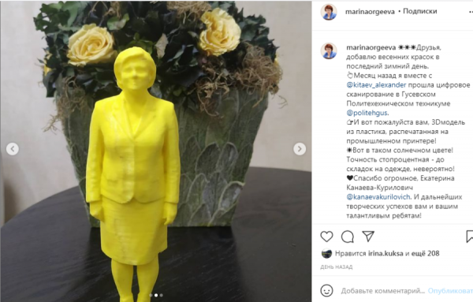The image size is (473, 302).
Task: Share the post with the paper plane icon
Action: coord(368,237)
